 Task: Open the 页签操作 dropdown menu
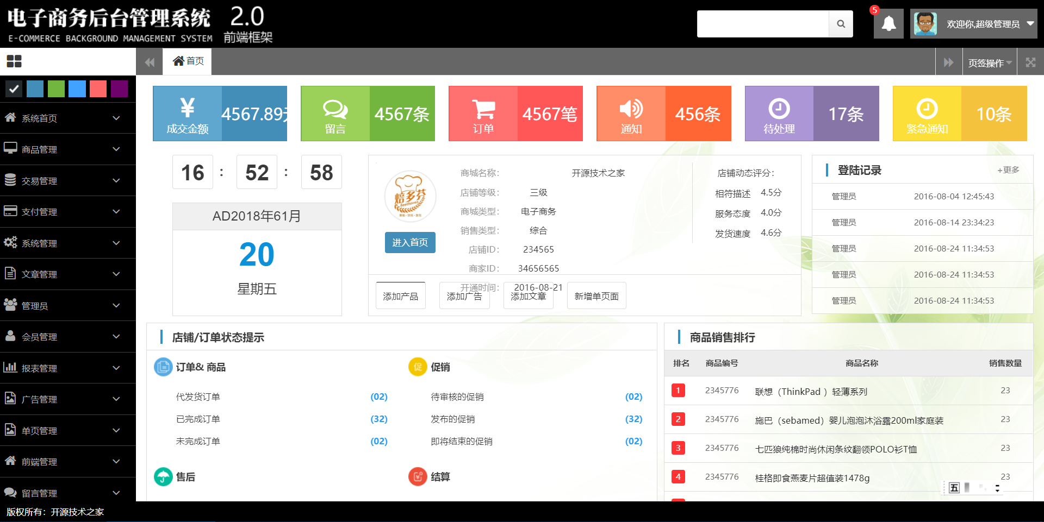coord(988,61)
